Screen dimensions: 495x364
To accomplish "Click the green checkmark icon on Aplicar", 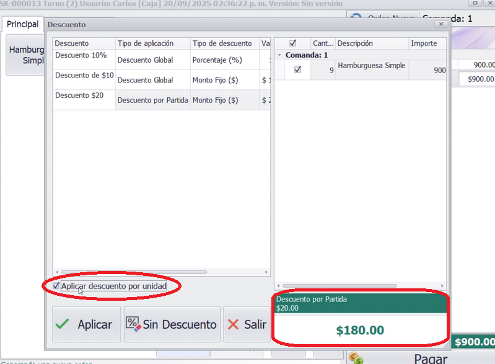I will 63,324.
